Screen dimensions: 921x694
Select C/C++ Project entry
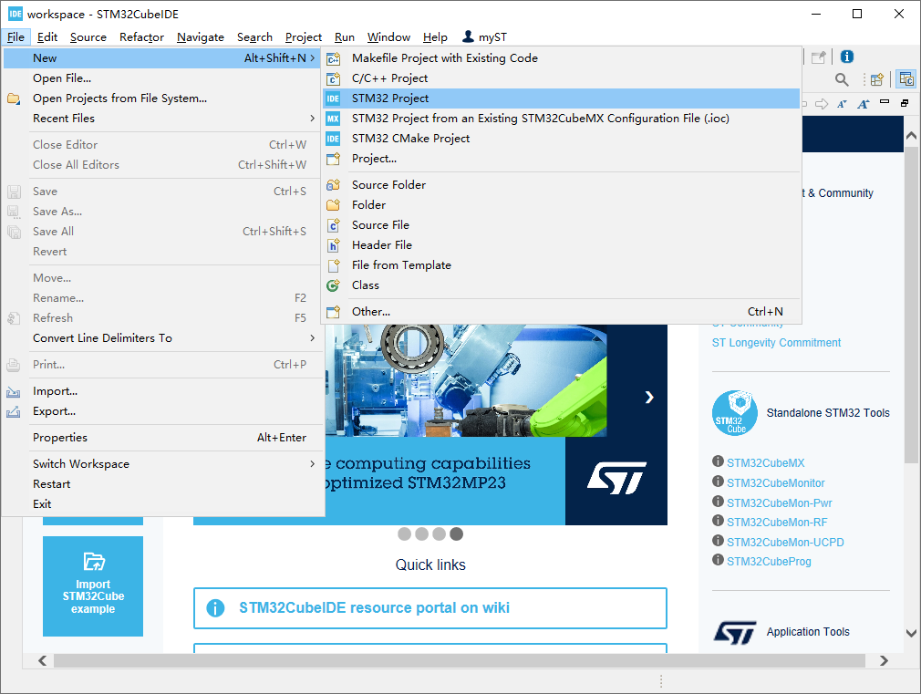(561, 78)
